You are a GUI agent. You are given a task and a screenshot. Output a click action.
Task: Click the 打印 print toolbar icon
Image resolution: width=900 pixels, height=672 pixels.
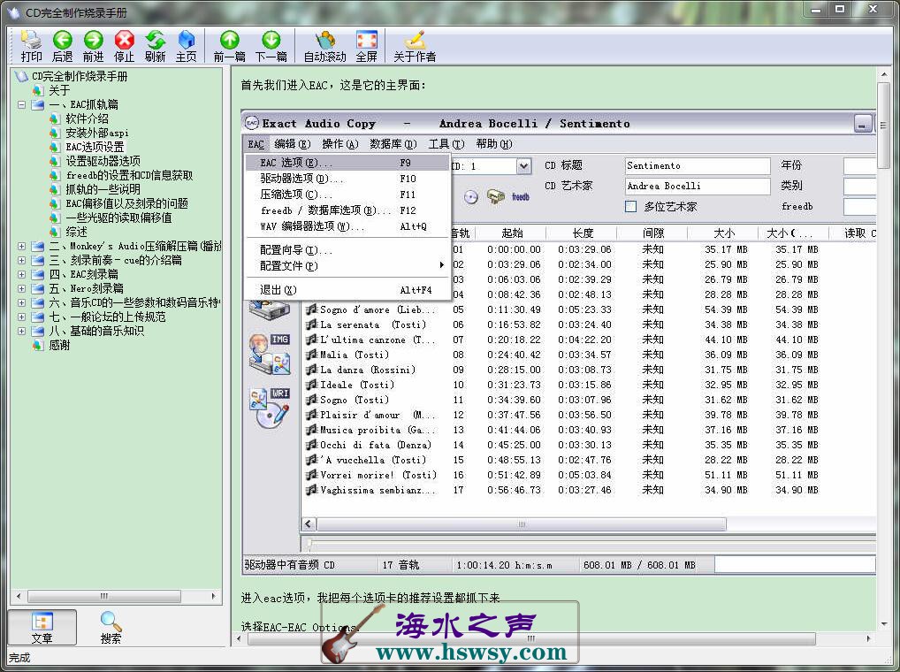(x=31, y=45)
